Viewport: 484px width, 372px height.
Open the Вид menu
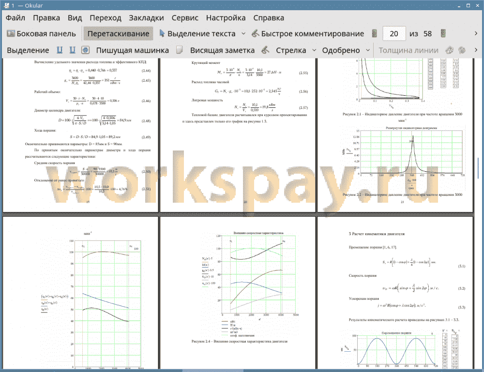tap(75, 18)
